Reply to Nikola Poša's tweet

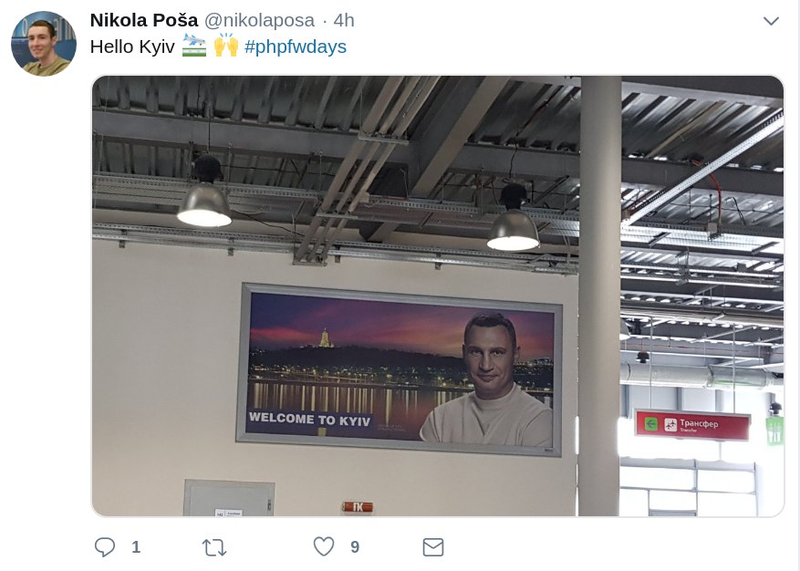(105, 547)
